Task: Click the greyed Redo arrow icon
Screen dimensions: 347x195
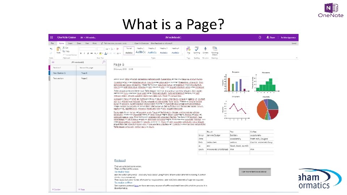Action: click(51, 53)
